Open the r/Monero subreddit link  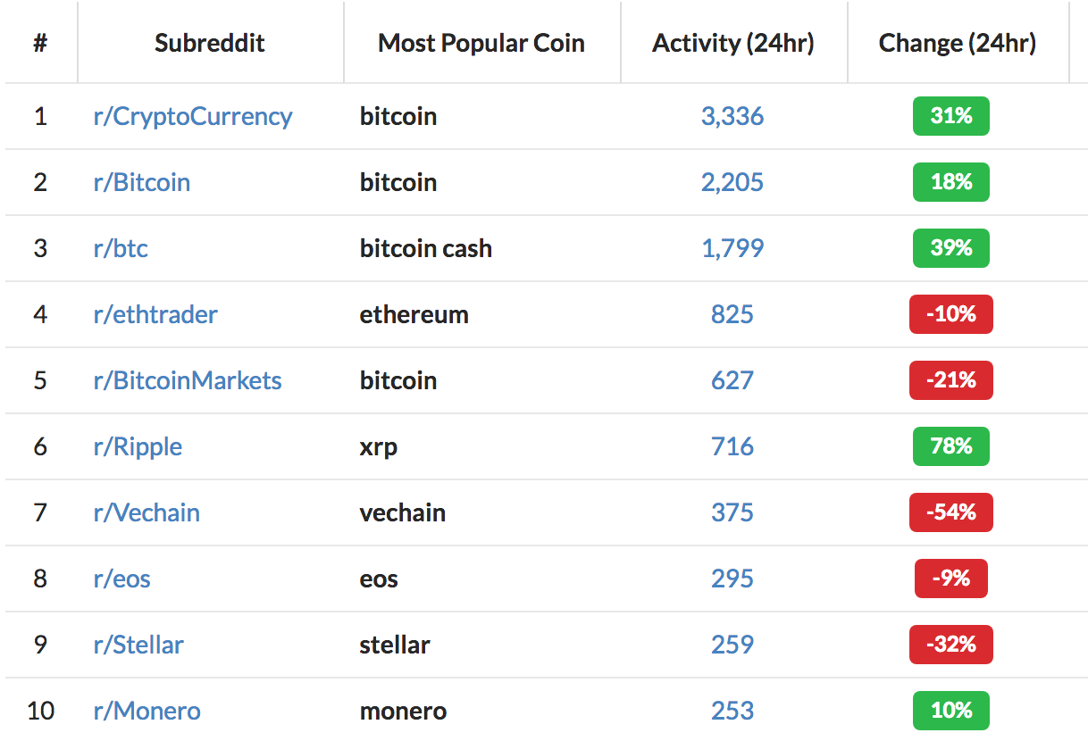147,711
